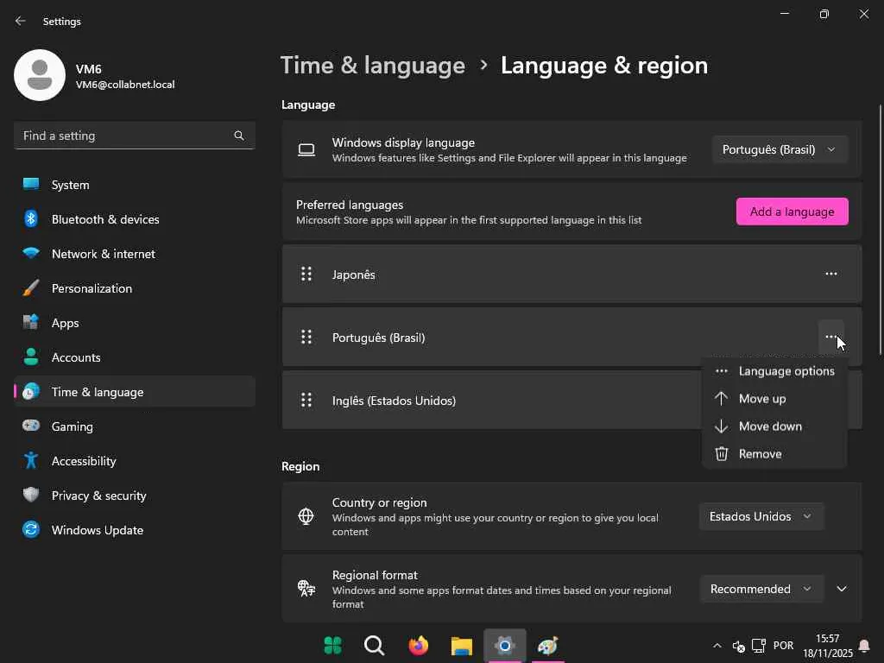Click the notification bell in system tray
Image resolution: width=884 pixels, height=663 pixels.
(x=864, y=646)
